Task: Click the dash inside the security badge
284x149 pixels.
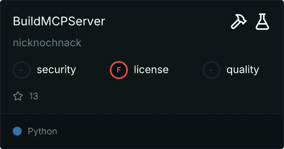Action: [22, 70]
